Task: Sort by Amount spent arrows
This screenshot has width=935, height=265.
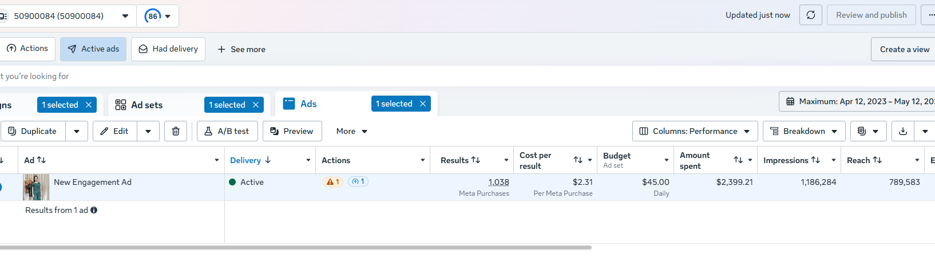Action: coord(738,160)
